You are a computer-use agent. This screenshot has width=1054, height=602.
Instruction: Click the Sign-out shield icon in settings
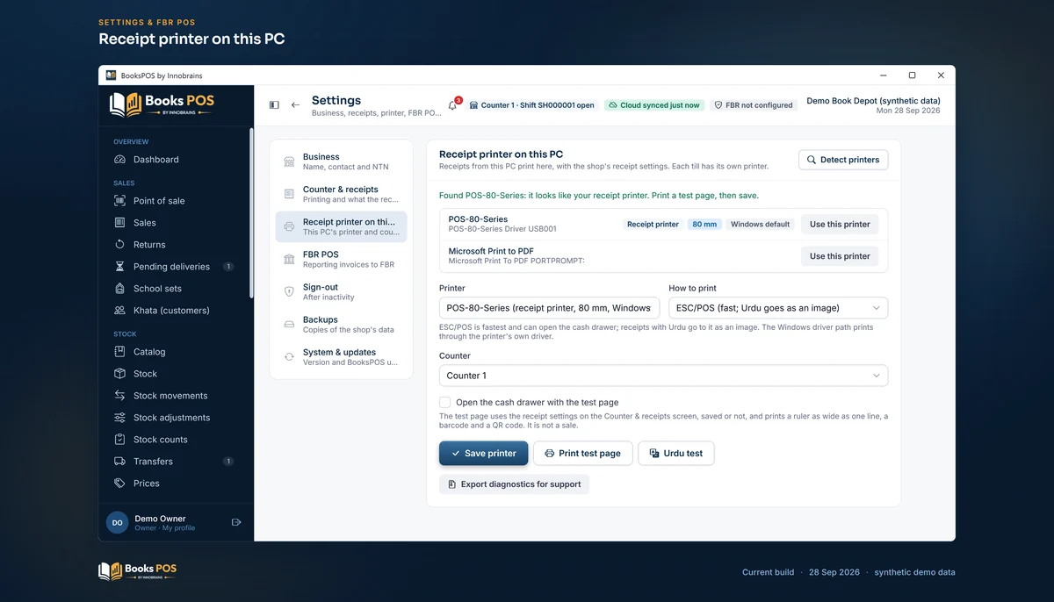289,292
